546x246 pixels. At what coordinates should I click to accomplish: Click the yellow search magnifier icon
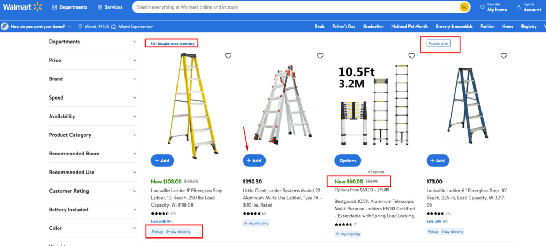(x=464, y=7)
